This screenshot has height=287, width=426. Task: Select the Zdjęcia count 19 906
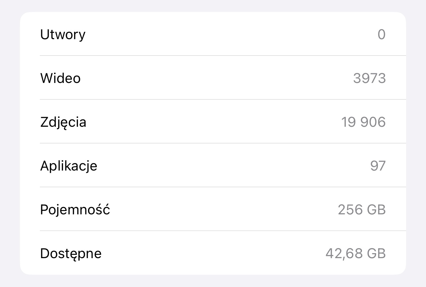[363, 122]
